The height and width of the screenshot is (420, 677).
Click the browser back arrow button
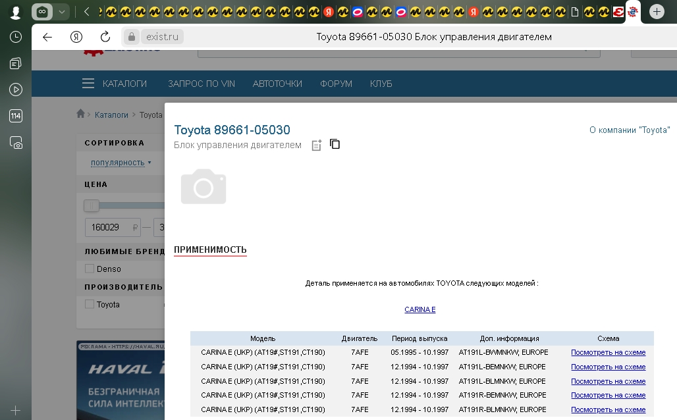(x=47, y=37)
